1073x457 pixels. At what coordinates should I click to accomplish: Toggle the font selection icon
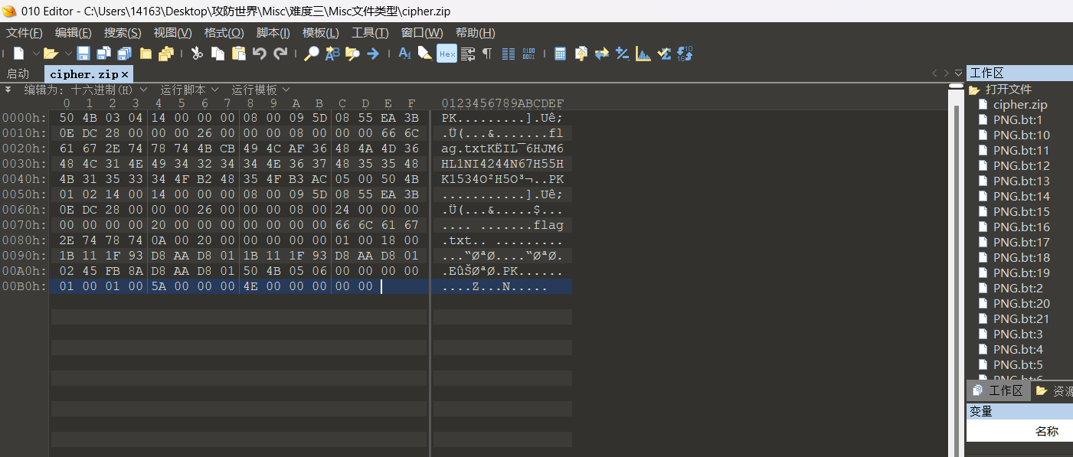click(404, 54)
